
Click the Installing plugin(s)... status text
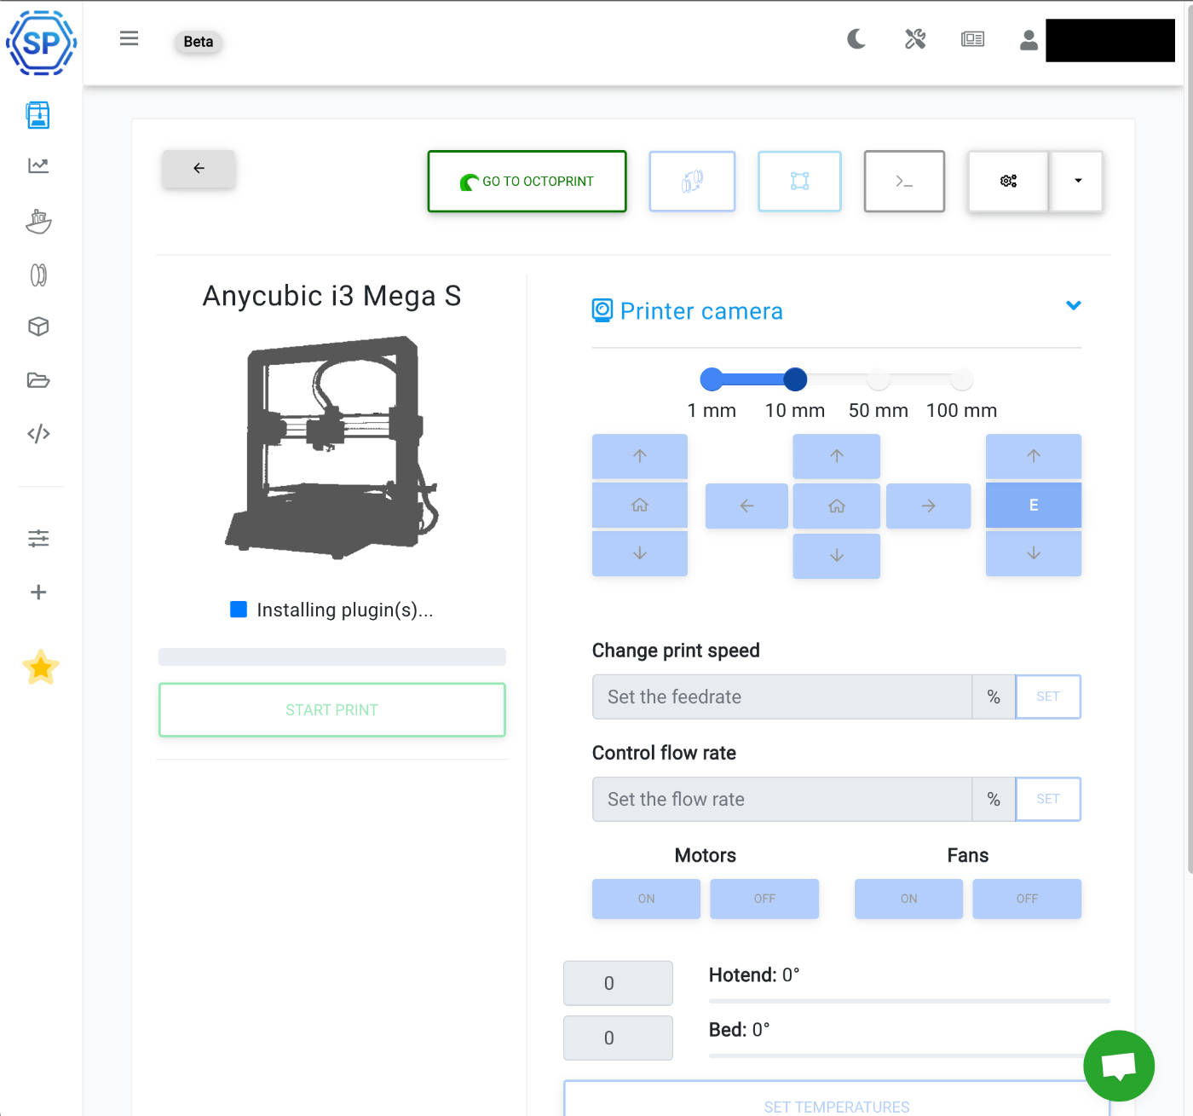[345, 610]
